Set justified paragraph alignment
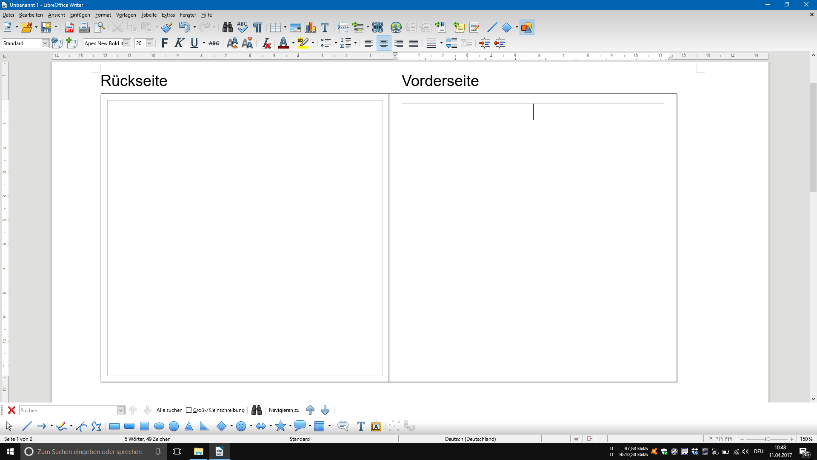Image resolution: width=817 pixels, height=460 pixels. [x=414, y=43]
